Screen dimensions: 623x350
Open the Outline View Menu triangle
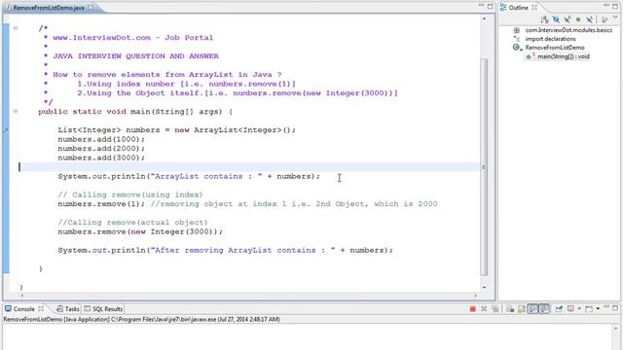coord(615,17)
